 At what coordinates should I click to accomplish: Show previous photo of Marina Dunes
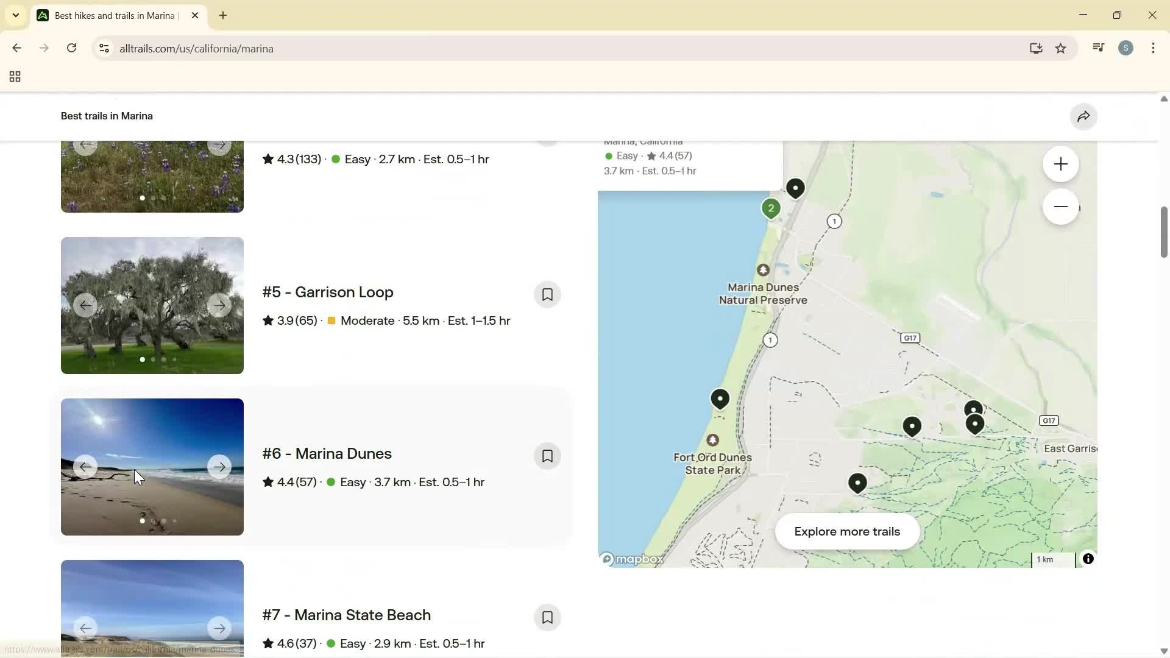(85, 467)
